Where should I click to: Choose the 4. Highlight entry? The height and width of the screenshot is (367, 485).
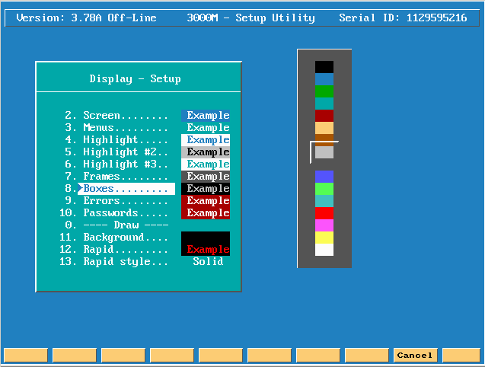pos(116,140)
